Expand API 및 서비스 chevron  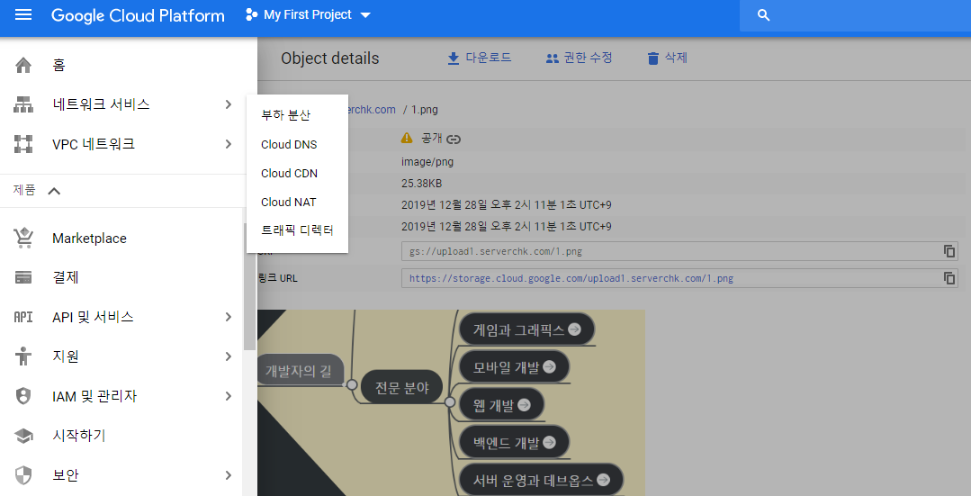coord(229,317)
